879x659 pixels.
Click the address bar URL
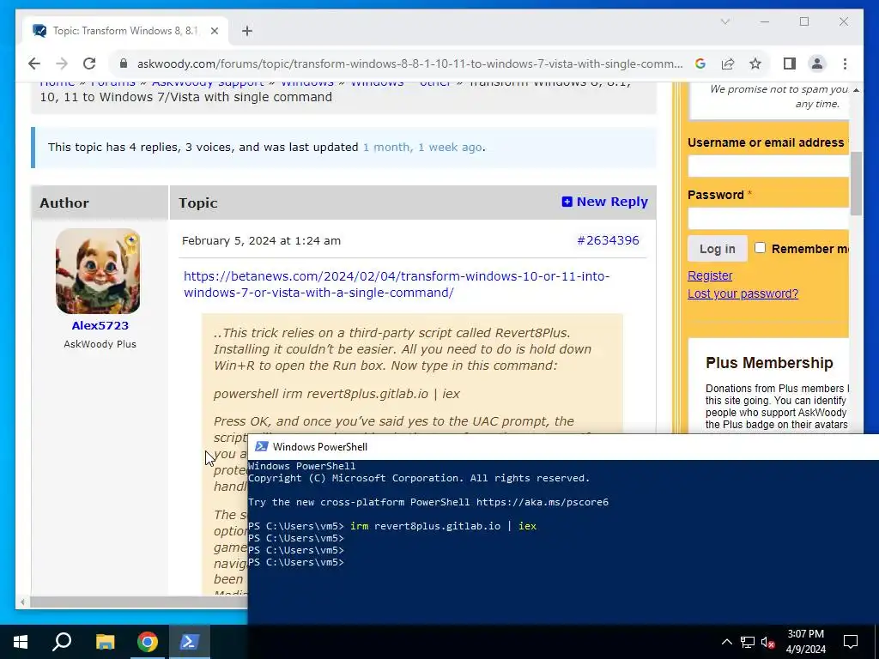click(409, 63)
